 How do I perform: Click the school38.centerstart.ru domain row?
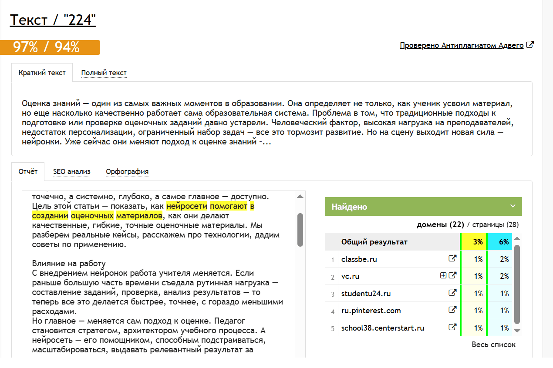click(418, 328)
